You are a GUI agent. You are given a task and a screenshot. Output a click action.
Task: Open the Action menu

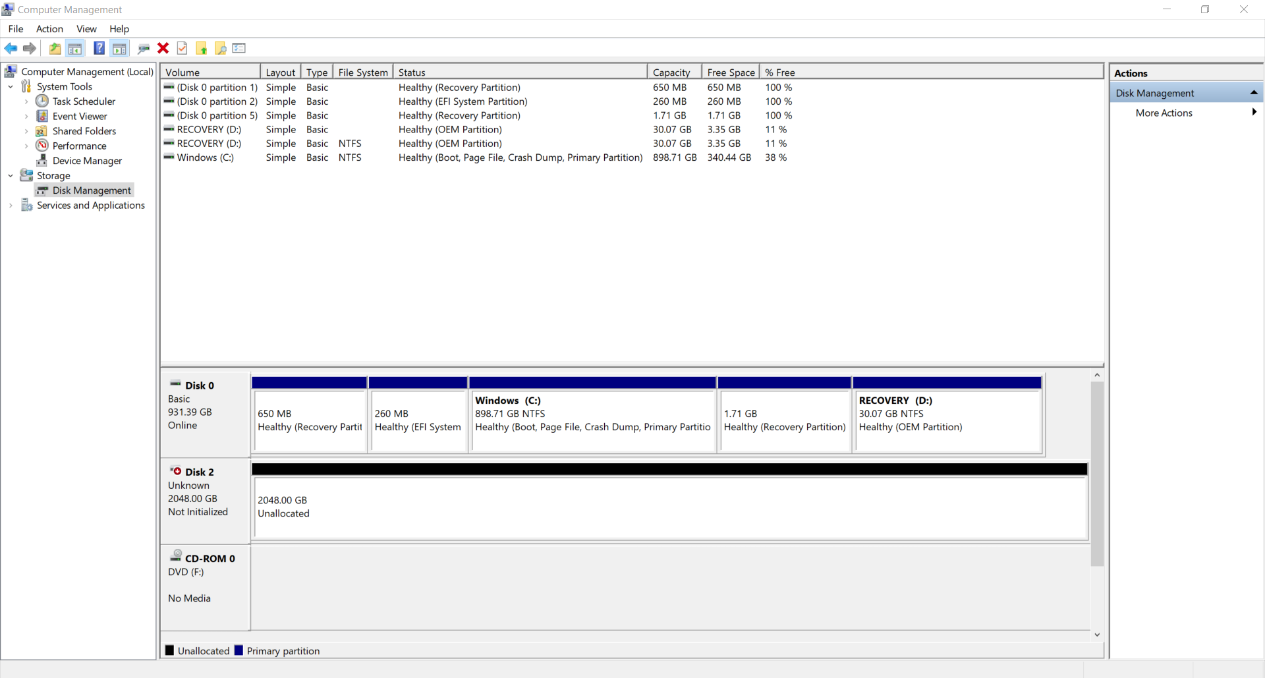click(49, 29)
